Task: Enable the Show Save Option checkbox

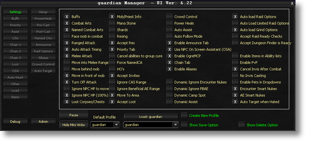Action: coord(184,125)
